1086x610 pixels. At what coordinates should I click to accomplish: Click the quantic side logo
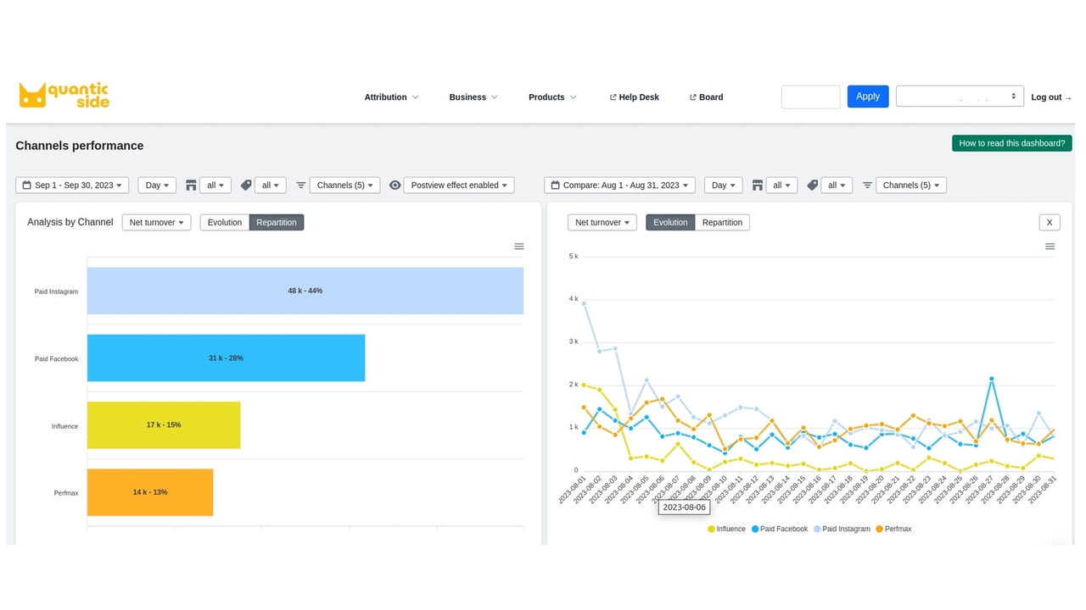[63, 94]
